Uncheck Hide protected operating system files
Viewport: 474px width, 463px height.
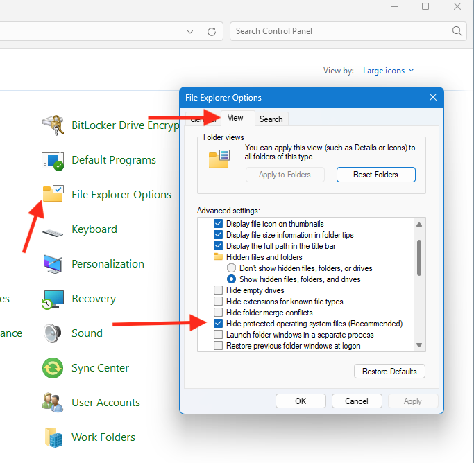pos(219,324)
